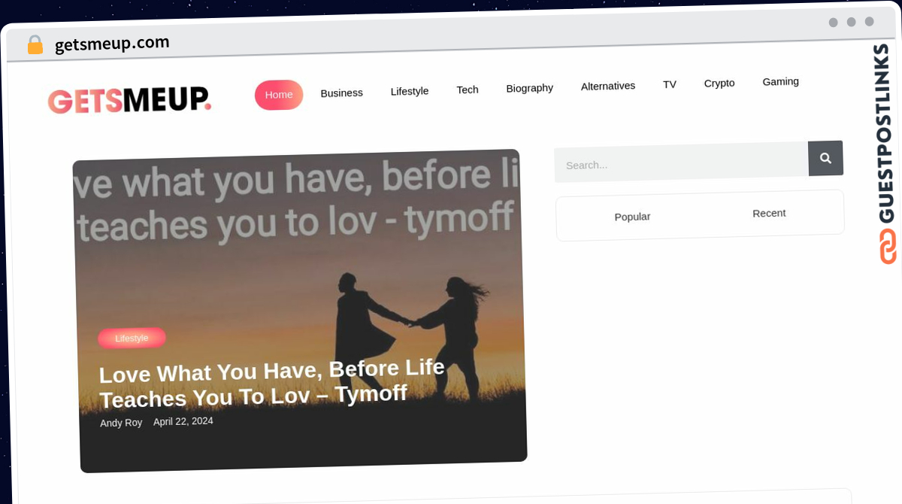902x504 pixels.
Task: Click the Lifestyle tag on featured post
Action: (x=132, y=339)
